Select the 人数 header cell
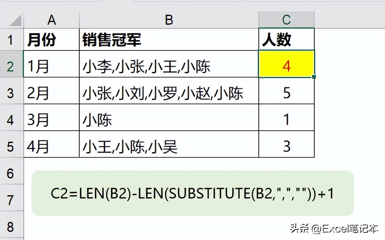 (x=287, y=39)
